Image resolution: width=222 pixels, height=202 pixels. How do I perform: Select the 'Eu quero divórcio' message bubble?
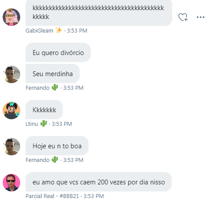tap(58, 52)
